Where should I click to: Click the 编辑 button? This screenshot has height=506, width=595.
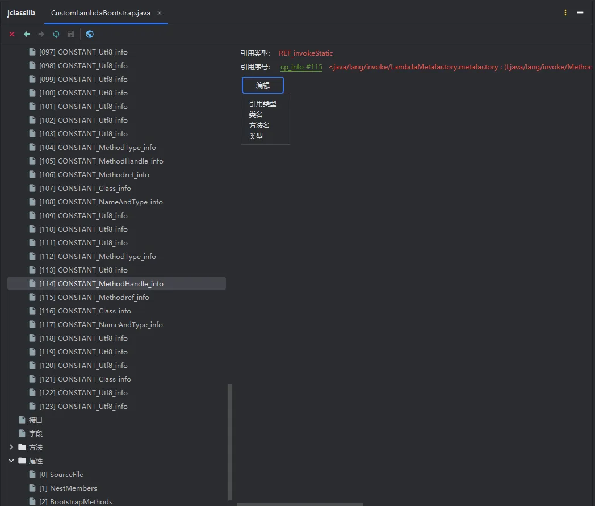(x=263, y=85)
